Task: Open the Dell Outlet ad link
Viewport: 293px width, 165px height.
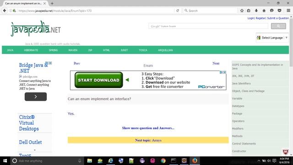Action: click(x=30, y=142)
